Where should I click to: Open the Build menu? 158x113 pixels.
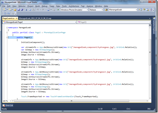[38, 6]
